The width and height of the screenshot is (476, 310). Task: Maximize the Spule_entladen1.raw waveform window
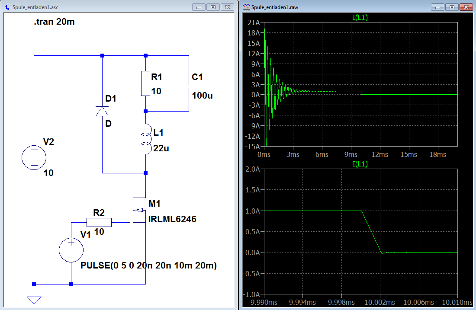(x=452, y=7)
